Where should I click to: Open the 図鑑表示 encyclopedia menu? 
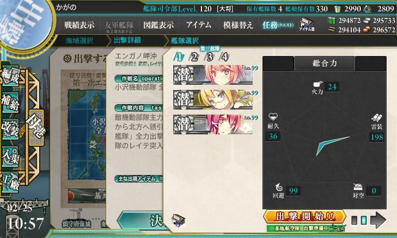[x=158, y=25]
